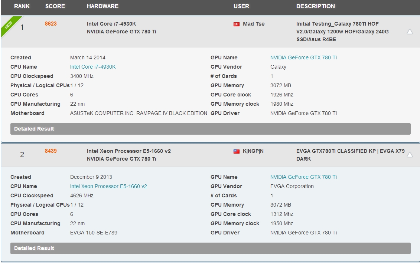Open the Intel Xeon Processor E5-1660 v2 link
The image size is (420, 263).
point(108,187)
